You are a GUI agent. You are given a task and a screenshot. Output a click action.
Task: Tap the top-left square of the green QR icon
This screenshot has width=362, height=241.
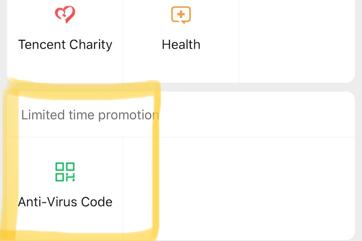coord(60,166)
